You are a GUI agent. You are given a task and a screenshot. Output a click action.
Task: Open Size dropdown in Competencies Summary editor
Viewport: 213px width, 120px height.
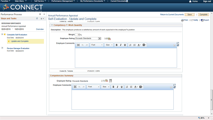106,87
